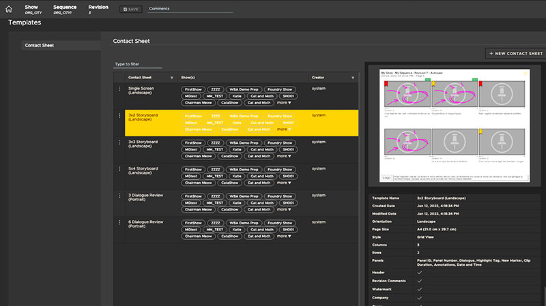Open options menu for Single Screen (Landscape)
The width and height of the screenshot is (546, 306).
click(119, 89)
